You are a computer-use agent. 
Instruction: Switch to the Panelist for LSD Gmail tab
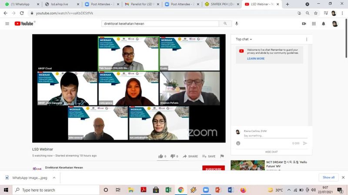pyautogui.click(x=142, y=4)
